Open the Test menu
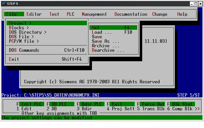Image resolution: width=204 pixels, height=128 pixels. [54, 14]
